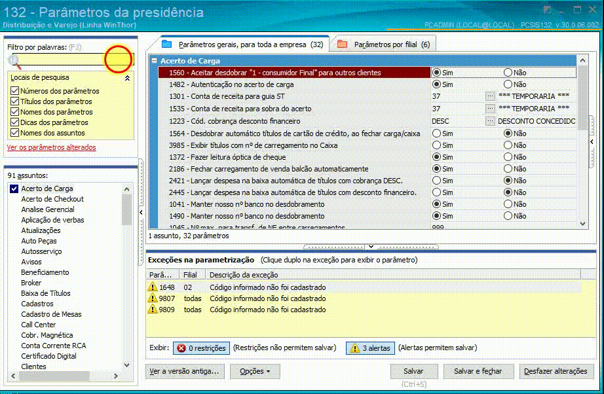Viewport: 604px width, 394px height.
Task: Click warning icon of exception 9807
Action: click(x=153, y=298)
